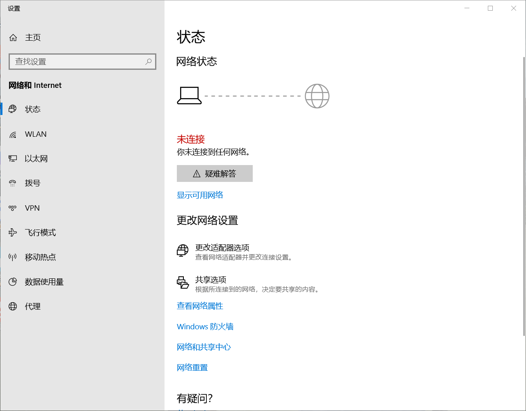
Task: Click the 你未连接到任何网络 message
Action: [214, 152]
